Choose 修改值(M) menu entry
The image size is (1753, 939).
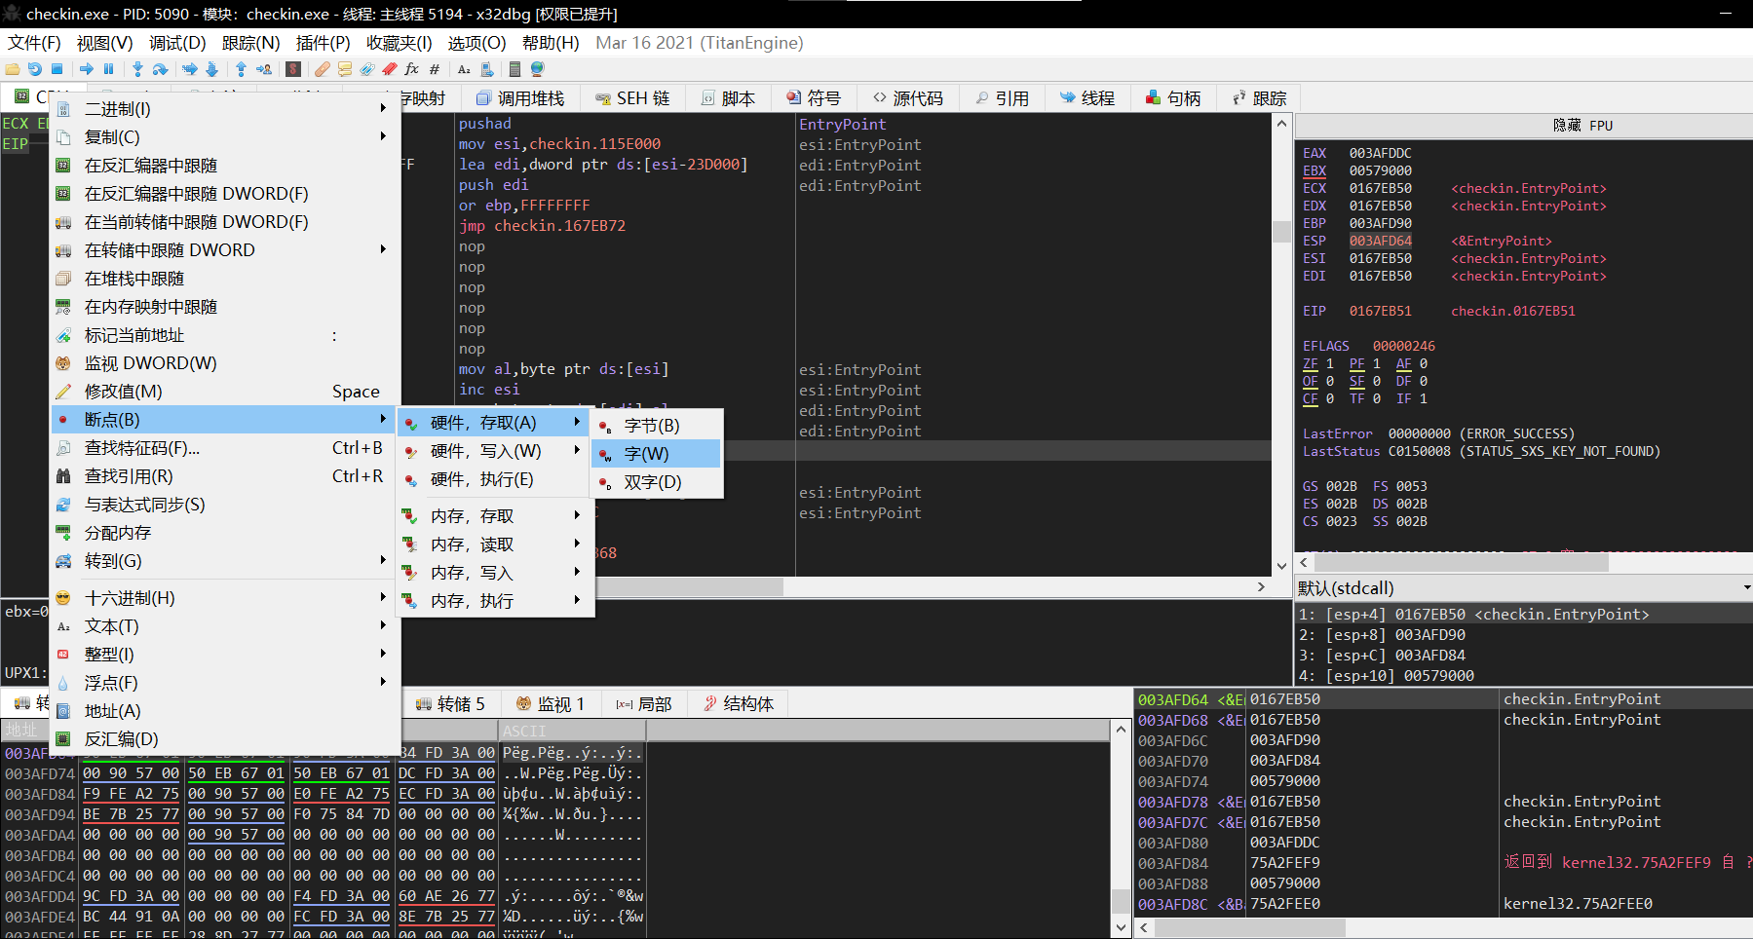point(225,391)
